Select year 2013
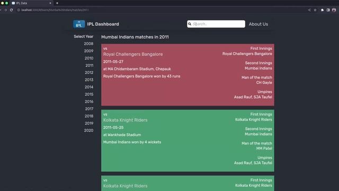 pos(89,80)
